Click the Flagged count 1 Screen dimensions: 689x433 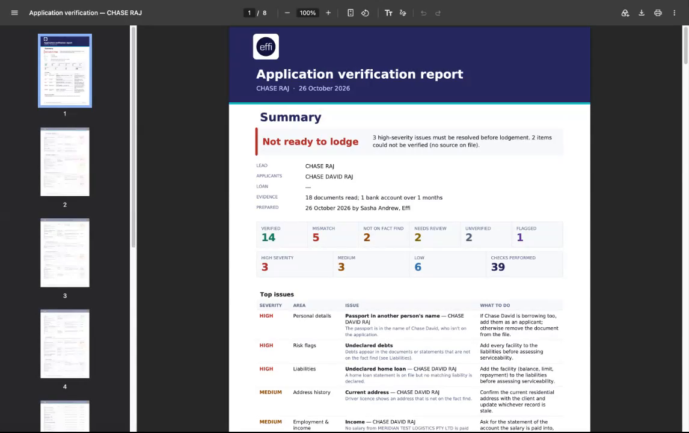click(x=520, y=238)
